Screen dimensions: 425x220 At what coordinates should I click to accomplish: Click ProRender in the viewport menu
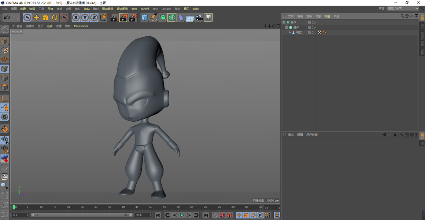(x=81, y=26)
